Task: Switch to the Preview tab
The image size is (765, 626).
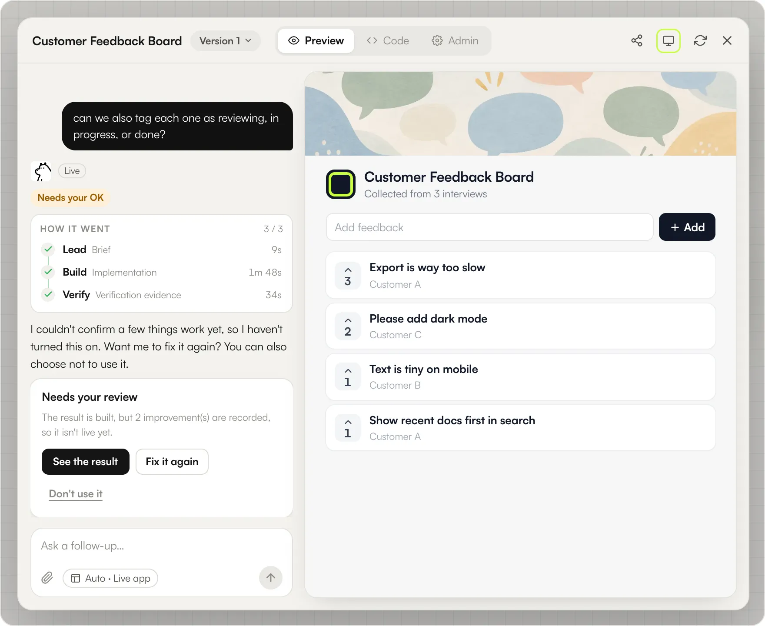Action: (316, 41)
